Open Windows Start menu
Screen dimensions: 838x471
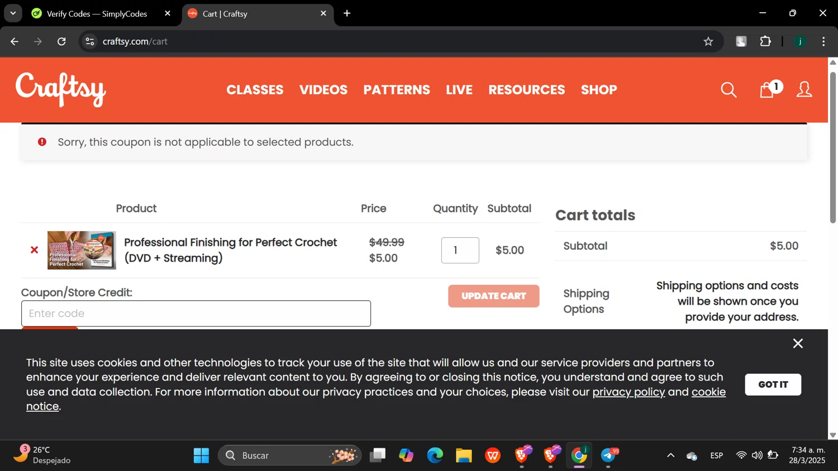pos(201,455)
